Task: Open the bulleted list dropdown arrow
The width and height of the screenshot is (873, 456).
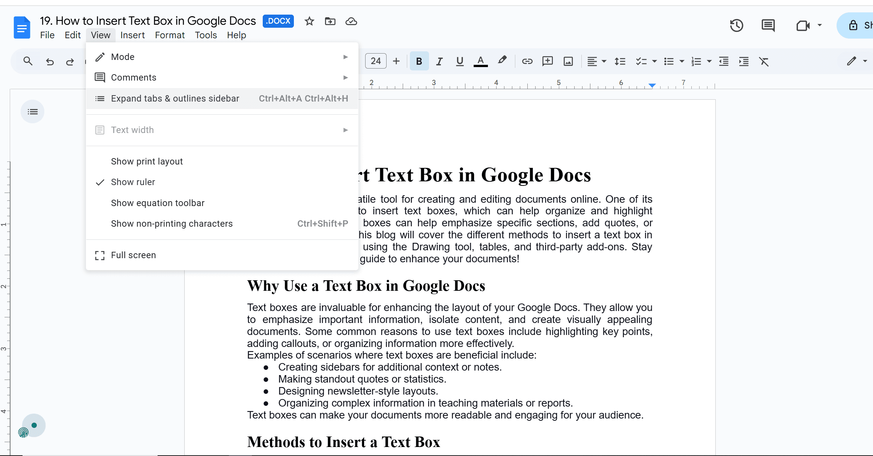Action: point(682,61)
